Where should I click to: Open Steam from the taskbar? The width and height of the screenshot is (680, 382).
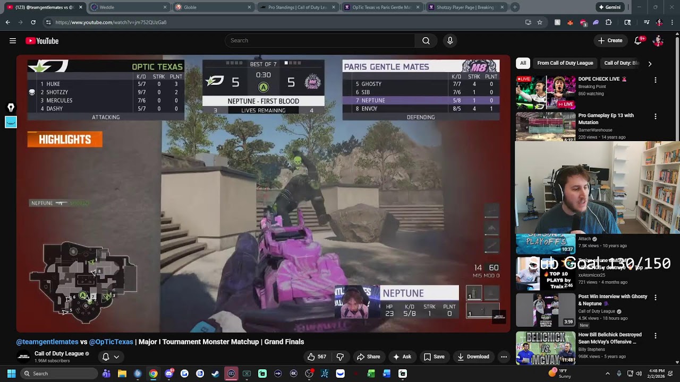click(215, 374)
